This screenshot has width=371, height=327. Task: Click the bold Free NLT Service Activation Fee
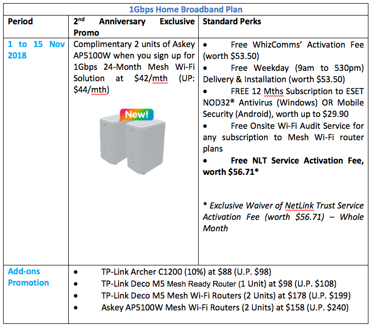pos(283,166)
